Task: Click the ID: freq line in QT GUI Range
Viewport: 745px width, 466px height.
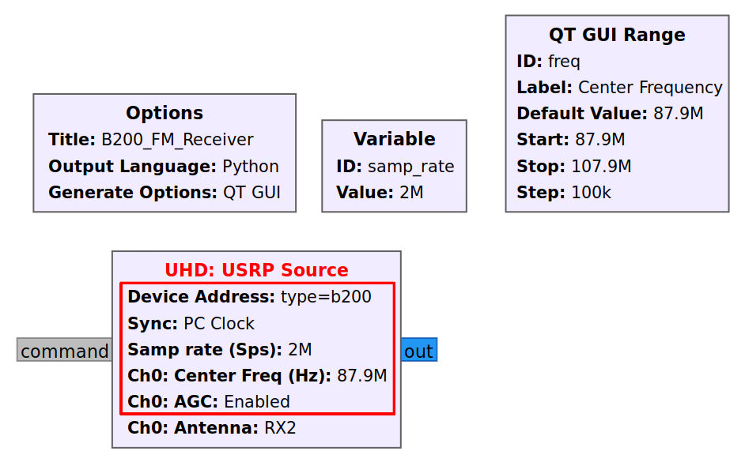Action: point(548,62)
